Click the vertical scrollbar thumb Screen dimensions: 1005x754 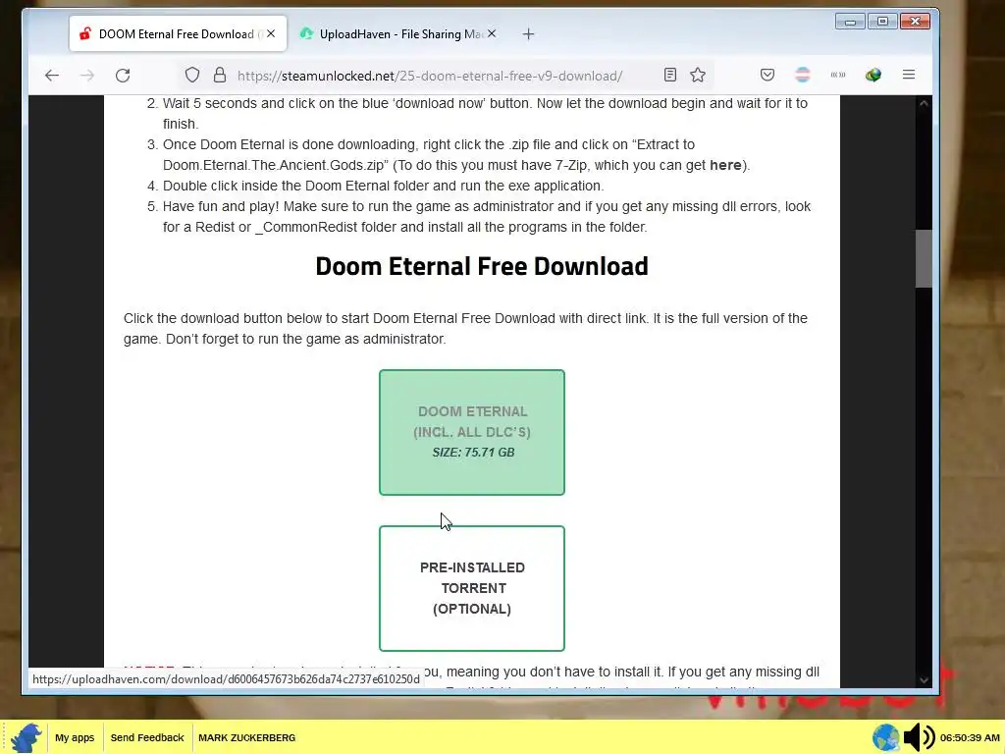(924, 258)
